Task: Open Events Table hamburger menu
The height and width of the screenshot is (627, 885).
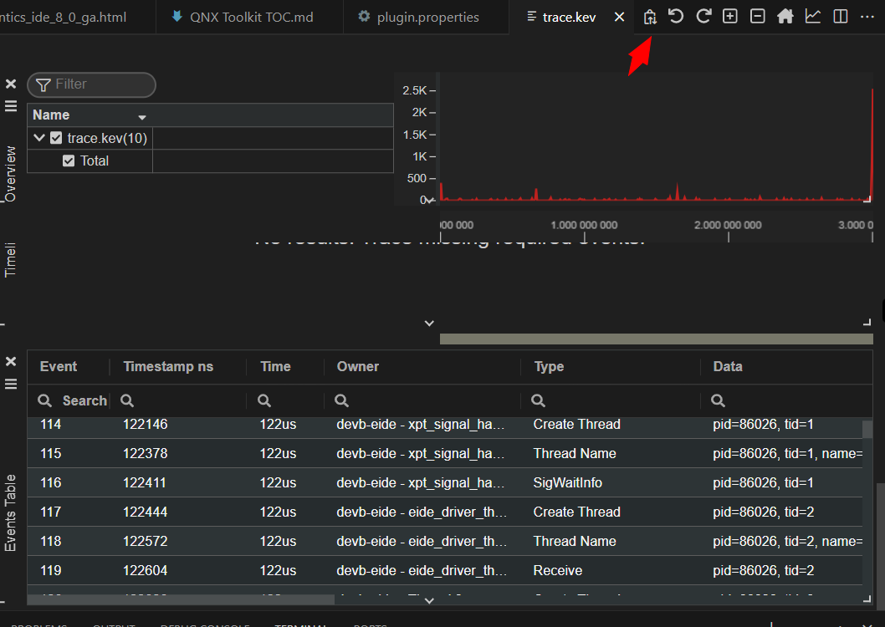Action: point(11,384)
